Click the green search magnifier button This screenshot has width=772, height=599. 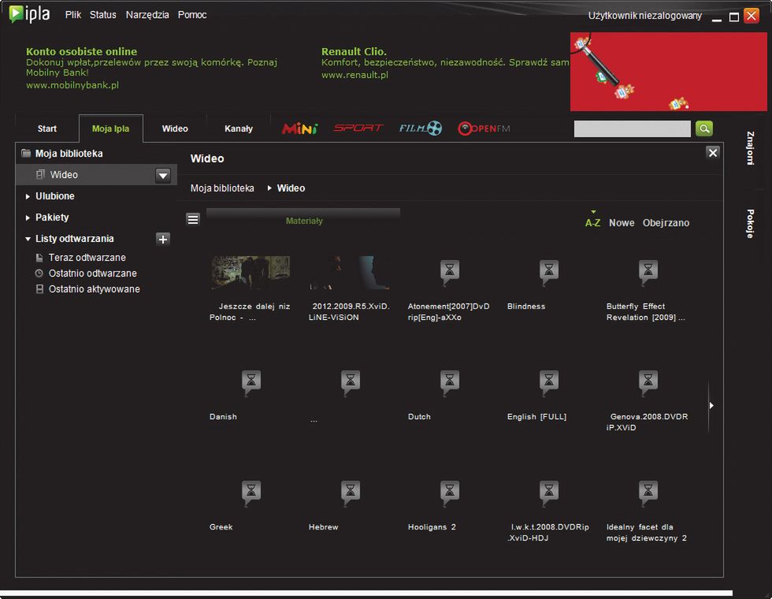click(704, 128)
